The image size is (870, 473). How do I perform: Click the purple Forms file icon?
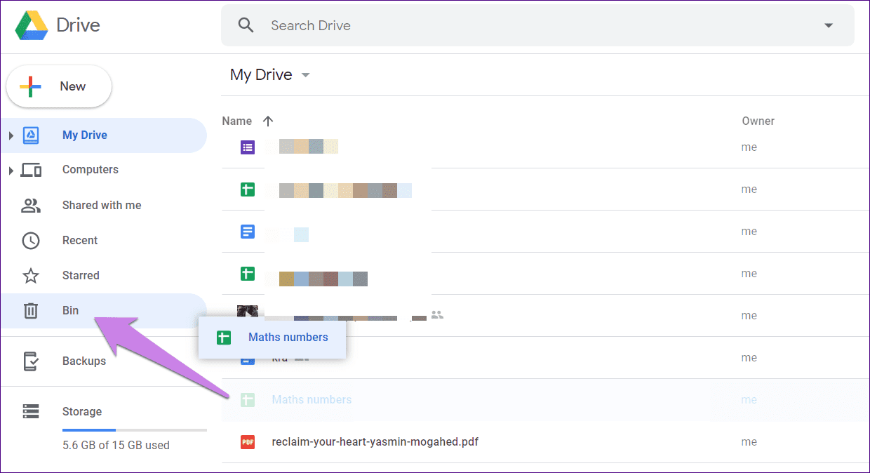[248, 147]
